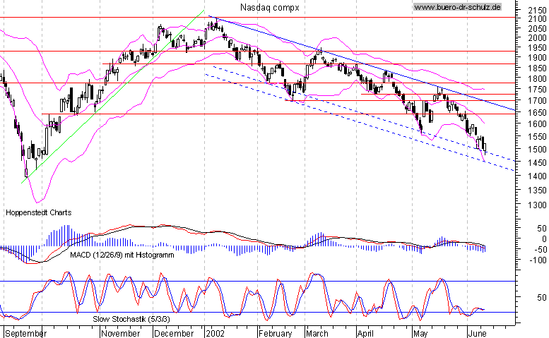
Task: Select the Slow Stochastik (5/3/3) label
Action: (x=131, y=319)
